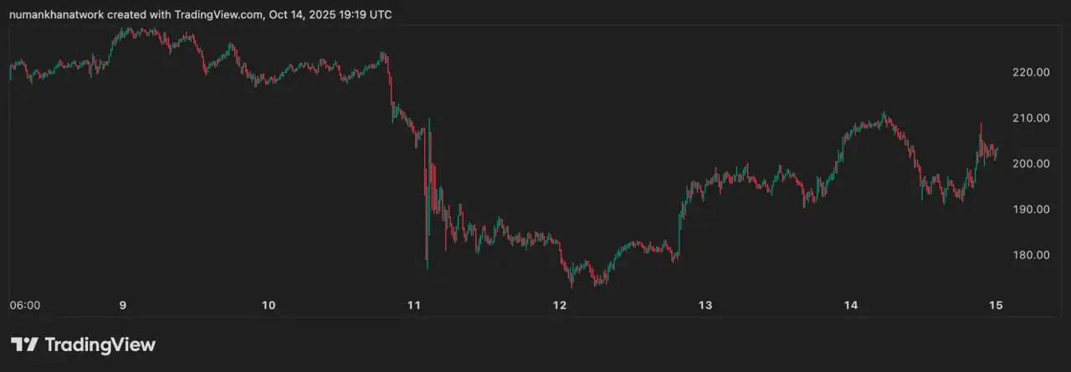
Task: Select date 11 on the time axis
Action: click(x=414, y=305)
